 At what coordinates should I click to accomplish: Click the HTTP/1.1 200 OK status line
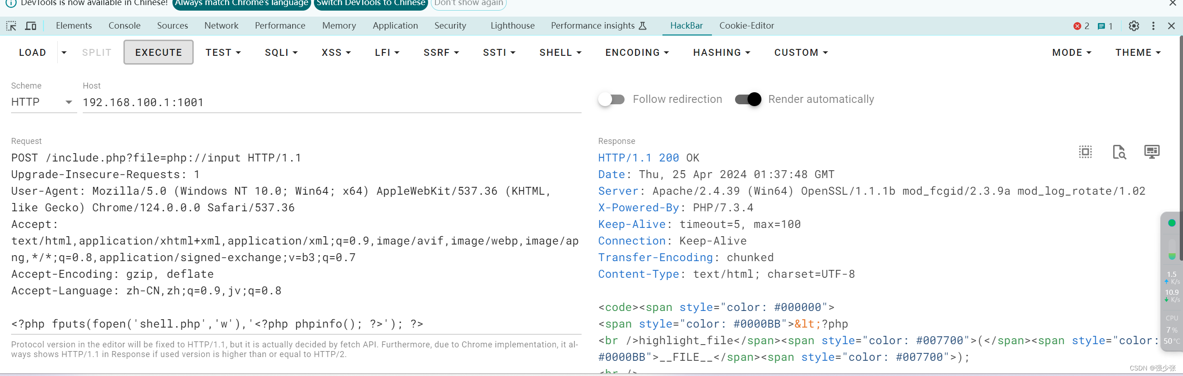(649, 158)
